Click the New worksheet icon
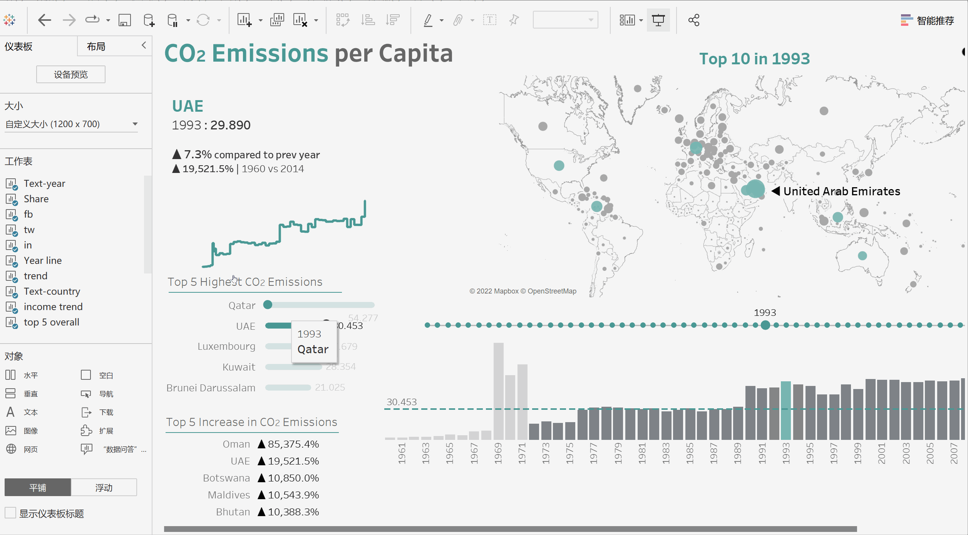This screenshot has width=968, height=535. click(245, 20)
